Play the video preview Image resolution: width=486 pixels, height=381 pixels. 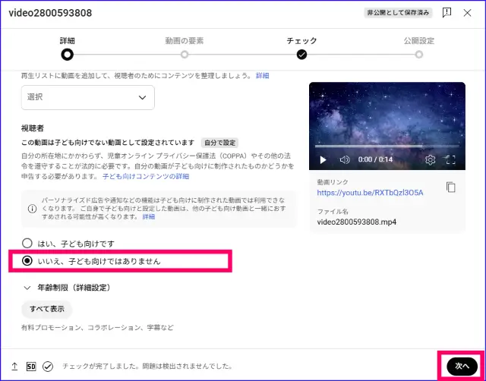coord(323,160)
